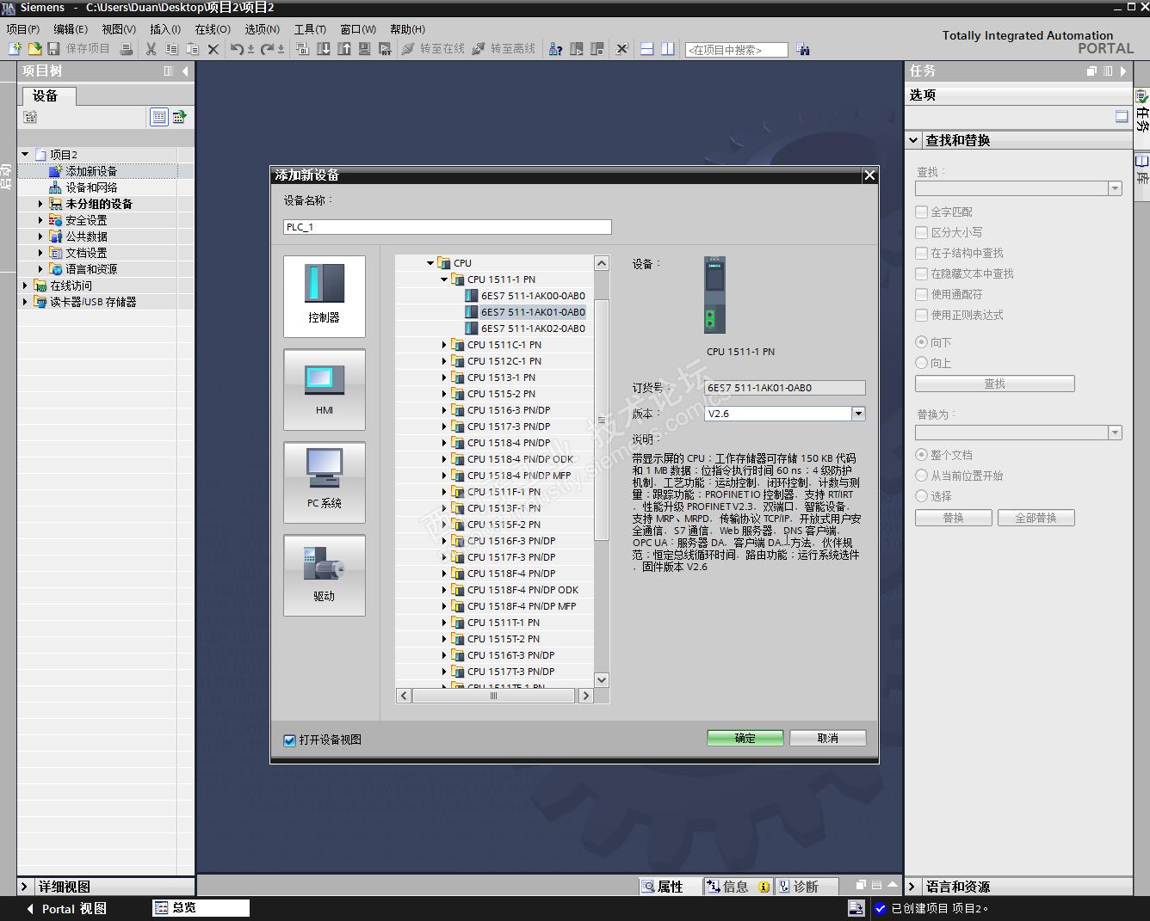Toggle the Open device view checkbox

290,740
